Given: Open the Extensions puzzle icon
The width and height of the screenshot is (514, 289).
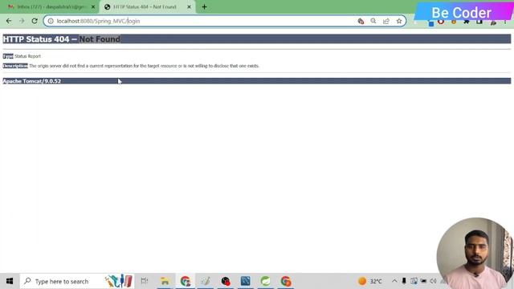Looking at the screenshot, I should coord(466,22).
